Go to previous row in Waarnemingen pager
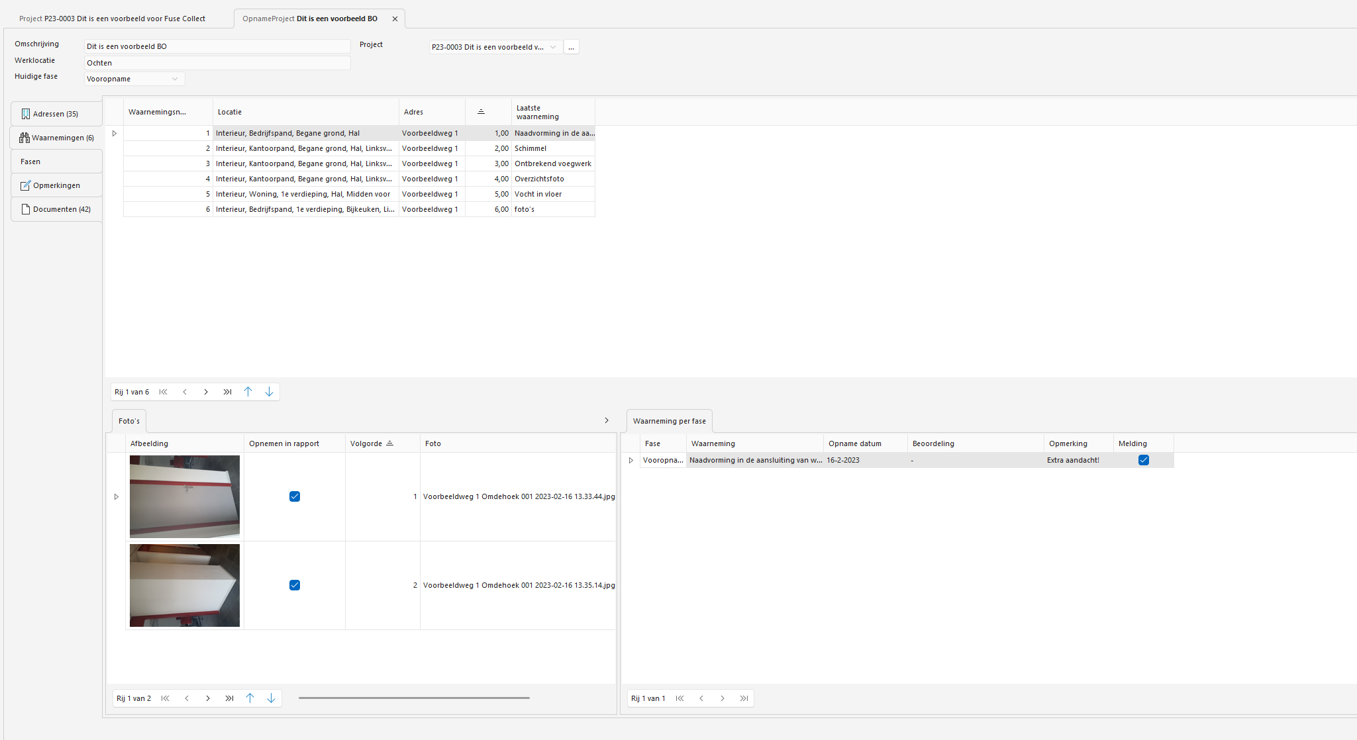The image size is (1357, 740). coord(185,392)
